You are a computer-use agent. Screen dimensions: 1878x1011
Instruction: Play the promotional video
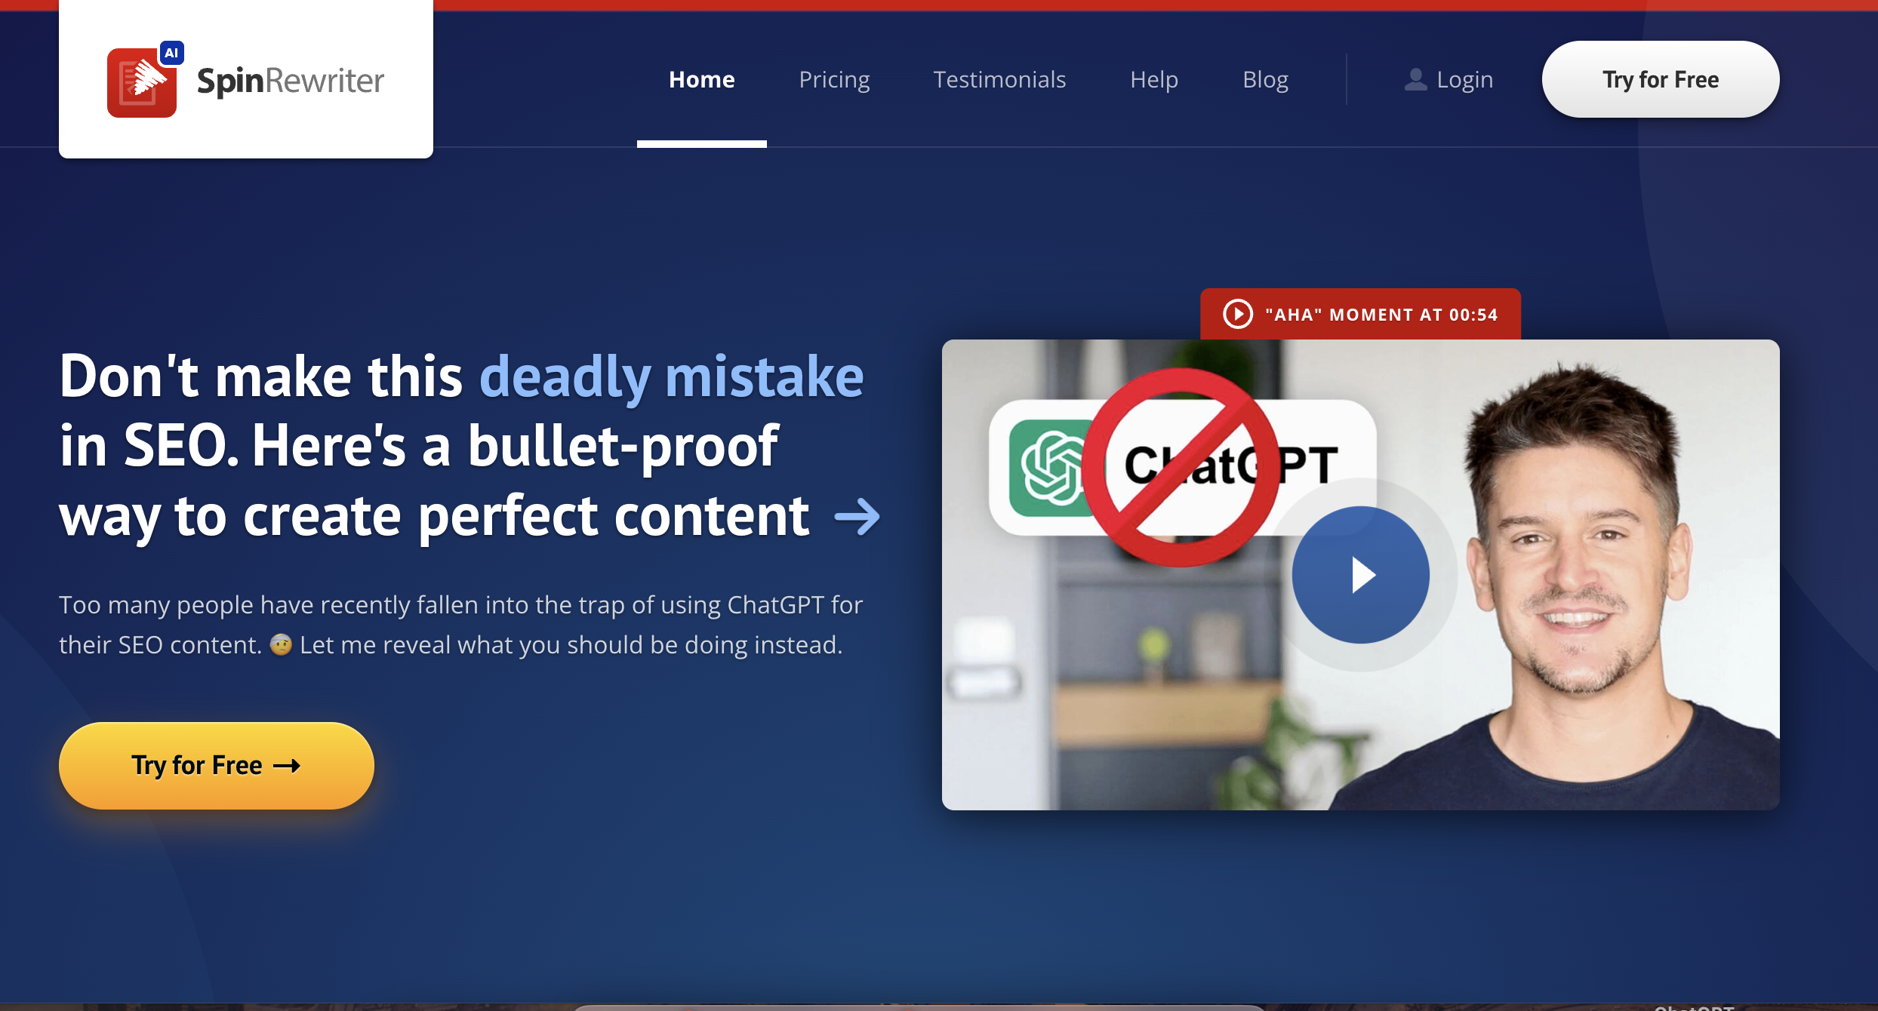coord(1360,574)
